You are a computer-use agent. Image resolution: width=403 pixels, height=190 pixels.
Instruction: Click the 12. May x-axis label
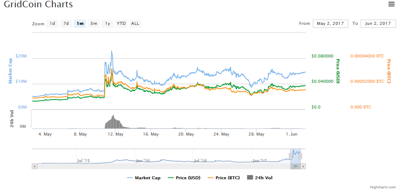pos(115,134)
